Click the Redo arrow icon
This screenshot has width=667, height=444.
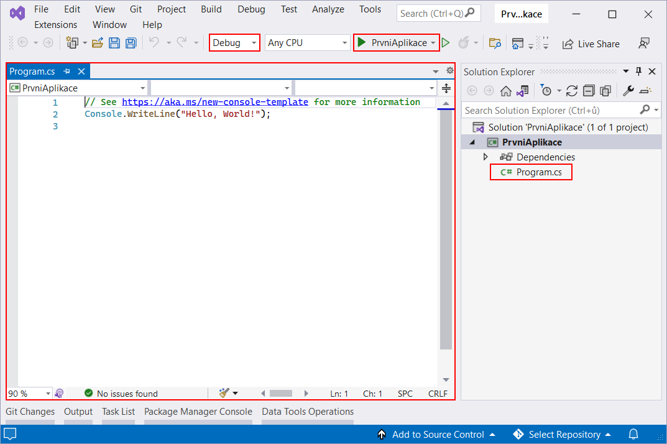pyautogui.click(x=182, y=42)
